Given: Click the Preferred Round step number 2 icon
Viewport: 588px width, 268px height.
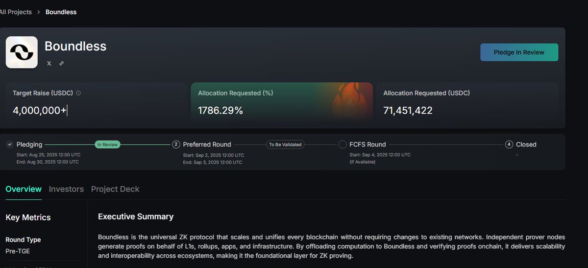Looking at the screenshot, I should pos(176,145).
